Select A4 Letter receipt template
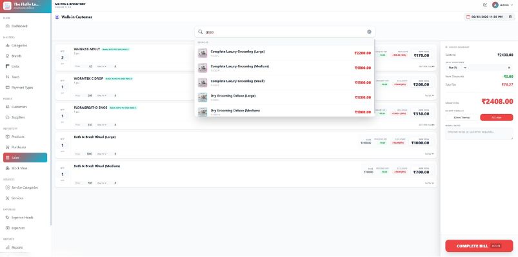Image resolution: width=518 pixels, height=257 pixels. click(x=497, y=117)
